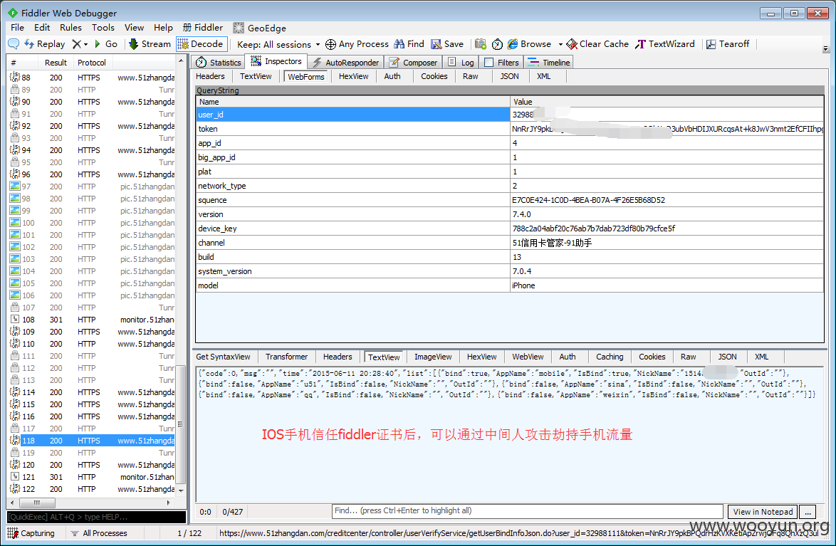The width and height of the screenshot is (836, 546).
Task: Select session 108 with 301 result
Action: point(92,320)
